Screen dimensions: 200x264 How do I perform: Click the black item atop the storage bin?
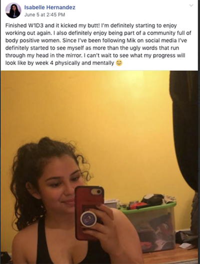152,199
